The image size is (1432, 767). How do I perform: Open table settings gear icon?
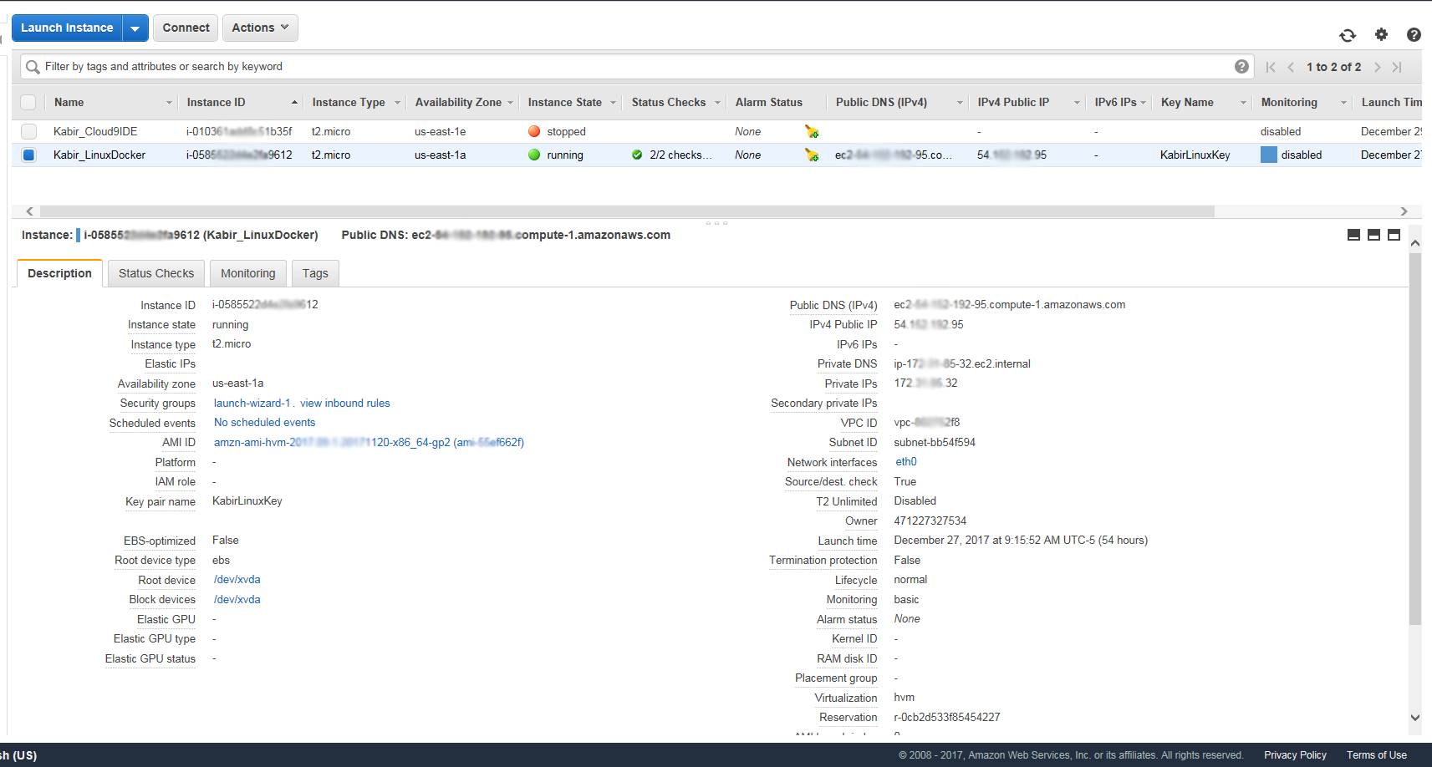(x=1381, y=34)
